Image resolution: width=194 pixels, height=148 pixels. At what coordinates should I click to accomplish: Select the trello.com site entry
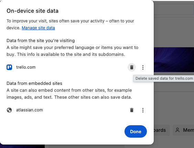pyautogui.click(x=26, y=67)
